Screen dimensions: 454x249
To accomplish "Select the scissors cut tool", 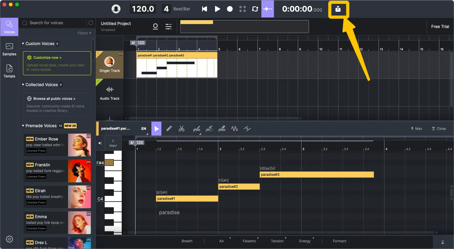I will point(182,129).
